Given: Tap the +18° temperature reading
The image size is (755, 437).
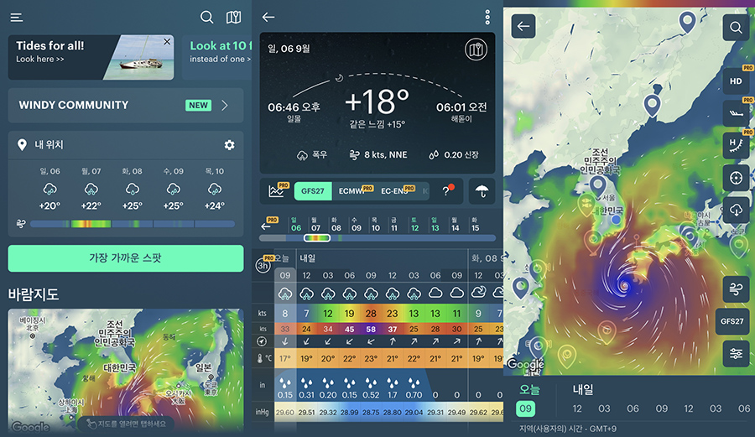Looking at the screenshot, I should pos(377,101).
